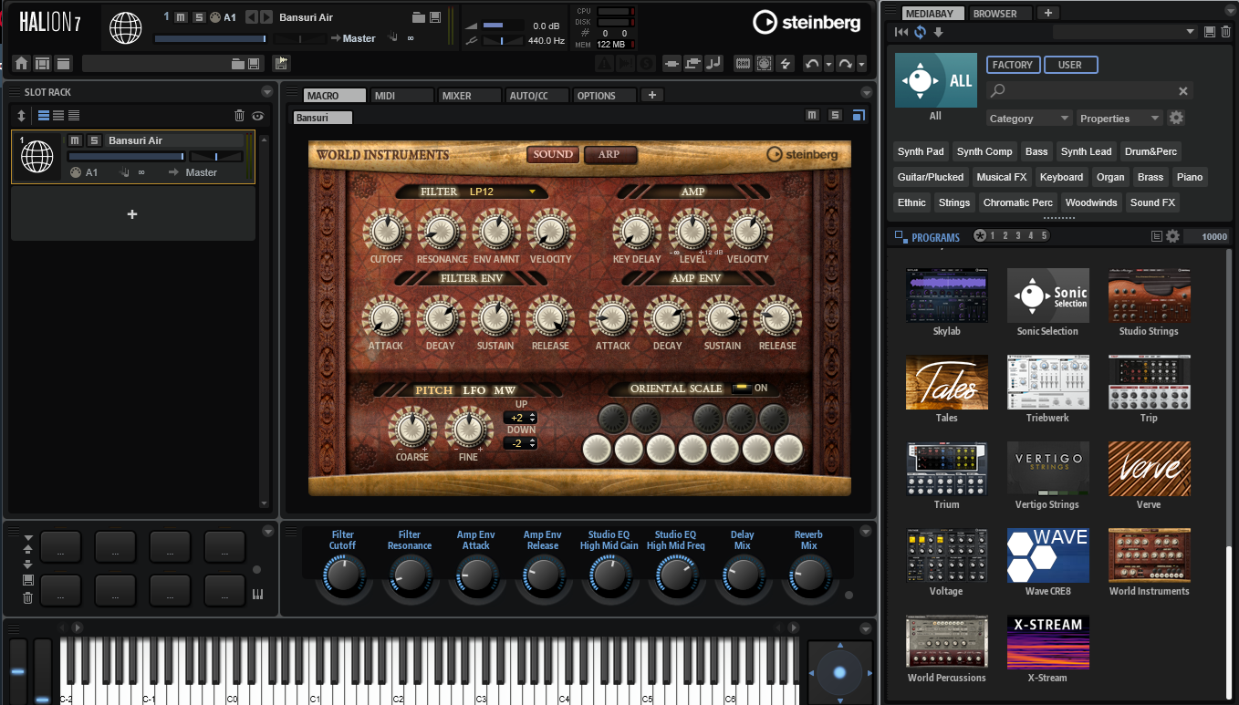Increase pitch bend UP value stepper

point(532,414)
